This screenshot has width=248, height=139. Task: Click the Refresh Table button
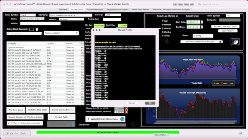[x=62, y=117]
